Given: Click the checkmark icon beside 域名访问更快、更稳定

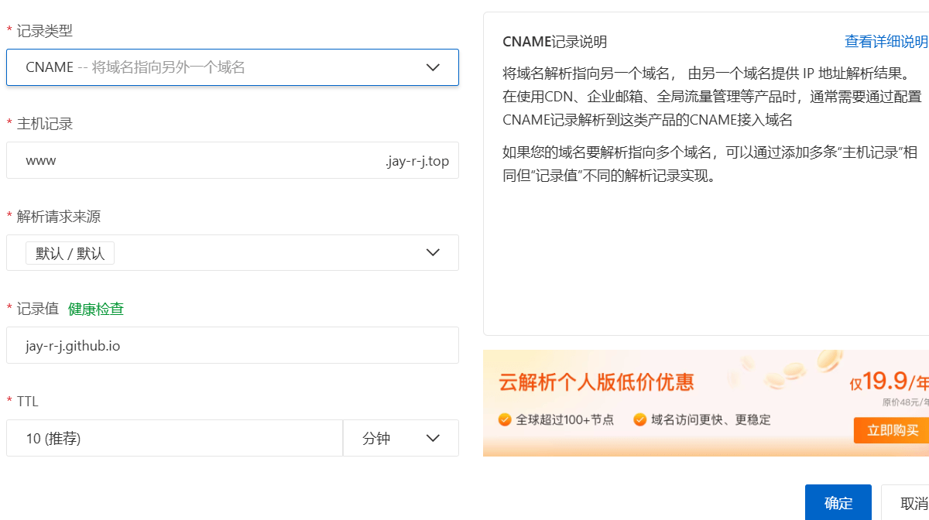Looking at the screenshot, I should (x=639, y=419).
